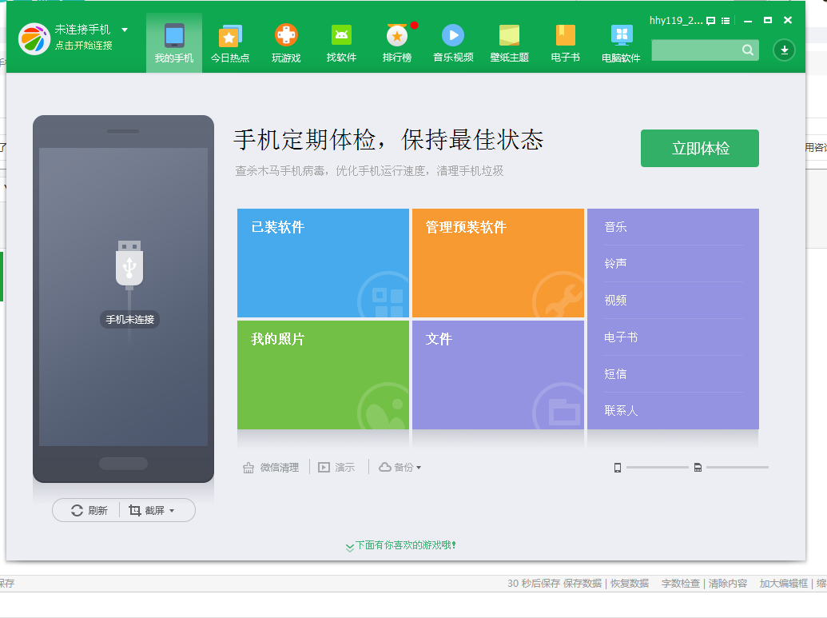The image size is (827, 618).
Task: Click the 刷新 refresh button
Action: [x=89, y=510]
